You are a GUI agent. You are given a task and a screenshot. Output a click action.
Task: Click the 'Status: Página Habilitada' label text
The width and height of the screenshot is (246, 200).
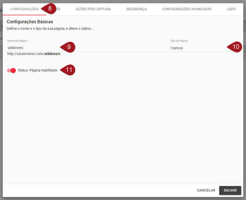[x=37, y=70]
